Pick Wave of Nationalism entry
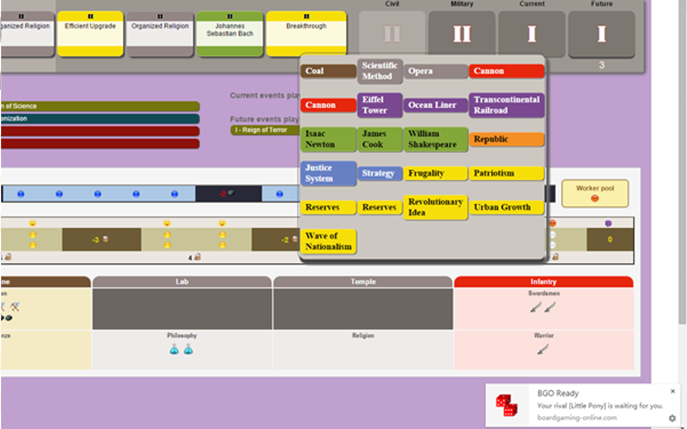The height and width of the screenshot is (429, 687). click(x=328, y=241)
